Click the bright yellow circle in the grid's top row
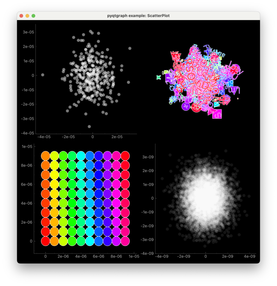Viewport: 277px width, 286px height. (54, 156)
